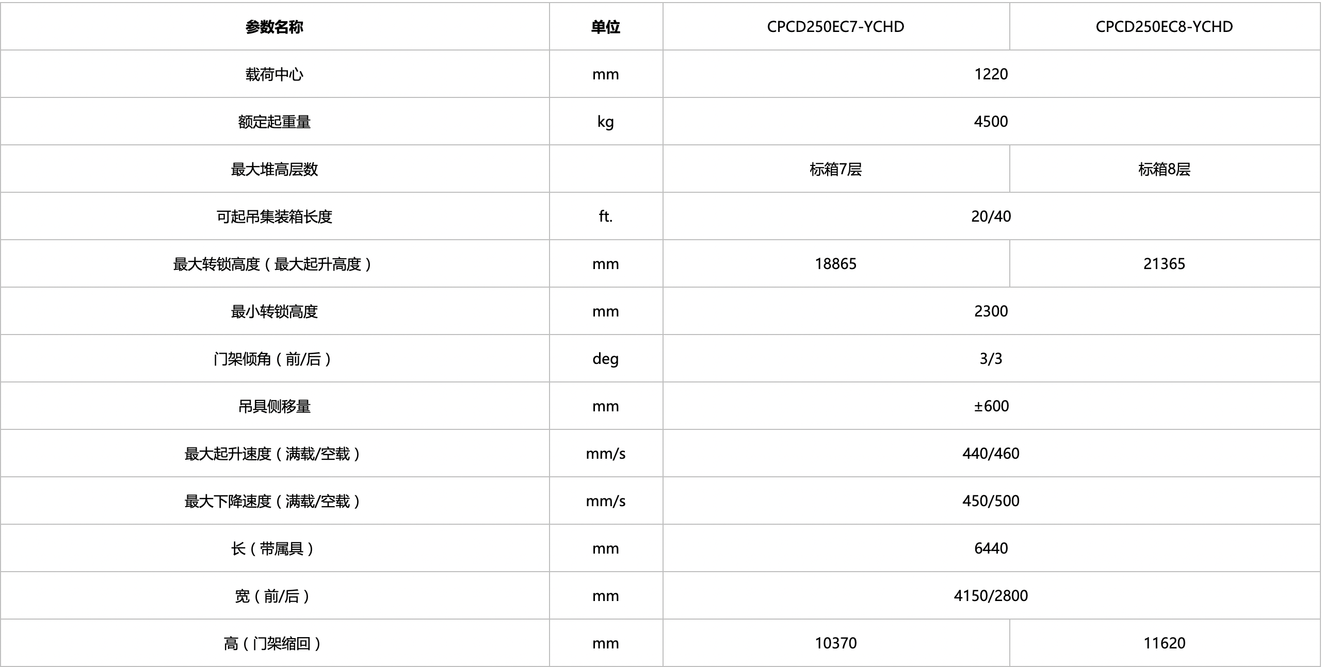Screen dimensions: 1323x667
Task: Click the 20/40 container length value
Action: tap(991, 216)
